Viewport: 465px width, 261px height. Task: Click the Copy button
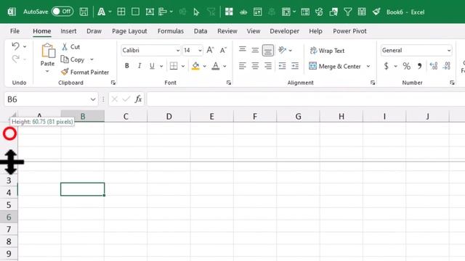pos(73,59)
